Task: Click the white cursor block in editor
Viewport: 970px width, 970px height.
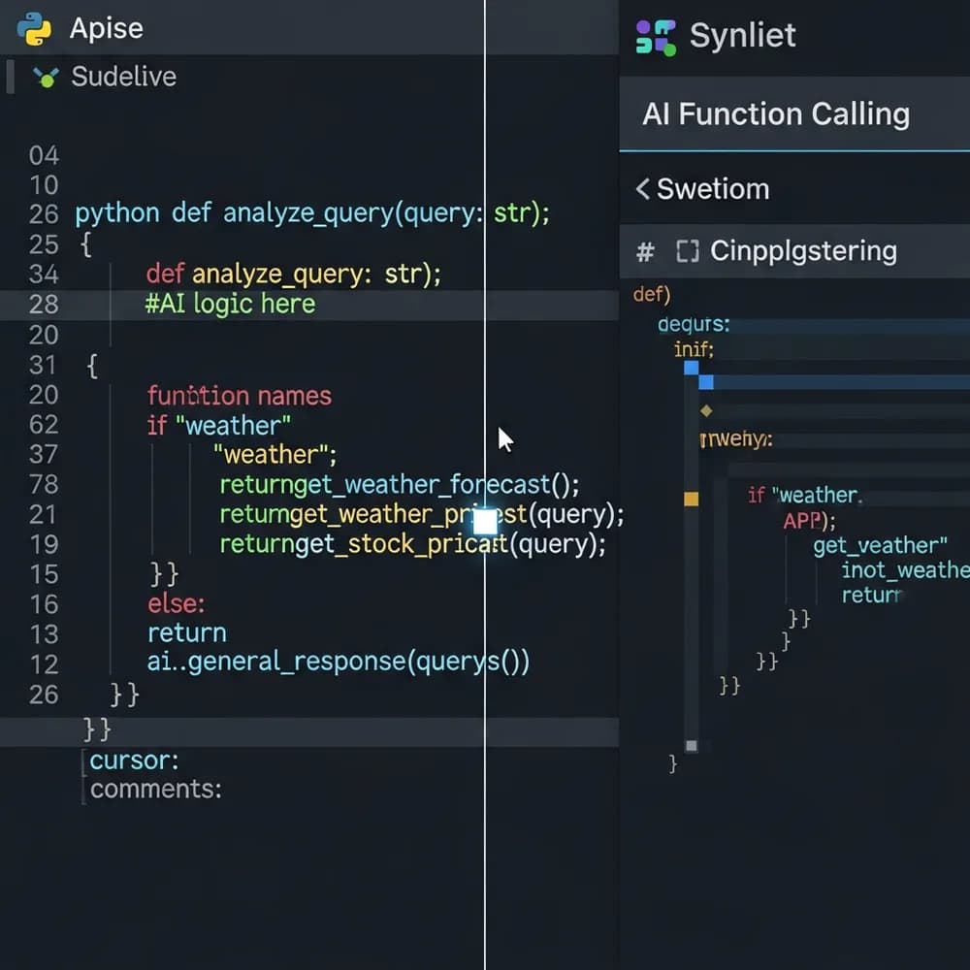Action: click(x=485, y=522)
